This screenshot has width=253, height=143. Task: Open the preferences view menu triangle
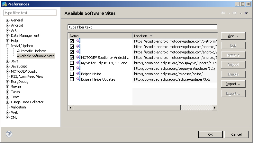click(246, 13)
